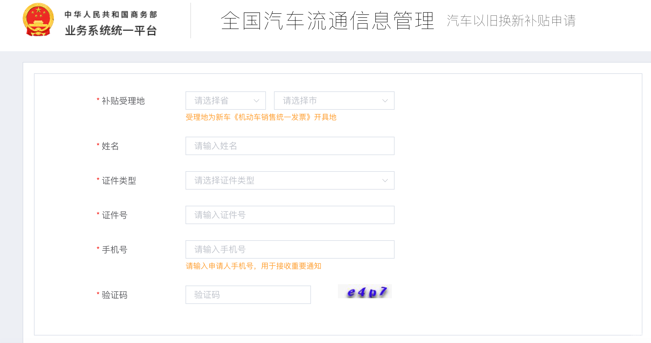Viewport: 651px width, 343px height.
Task: Click the national emblem logo
Action: pyautogui.click(x=38, y=20)
